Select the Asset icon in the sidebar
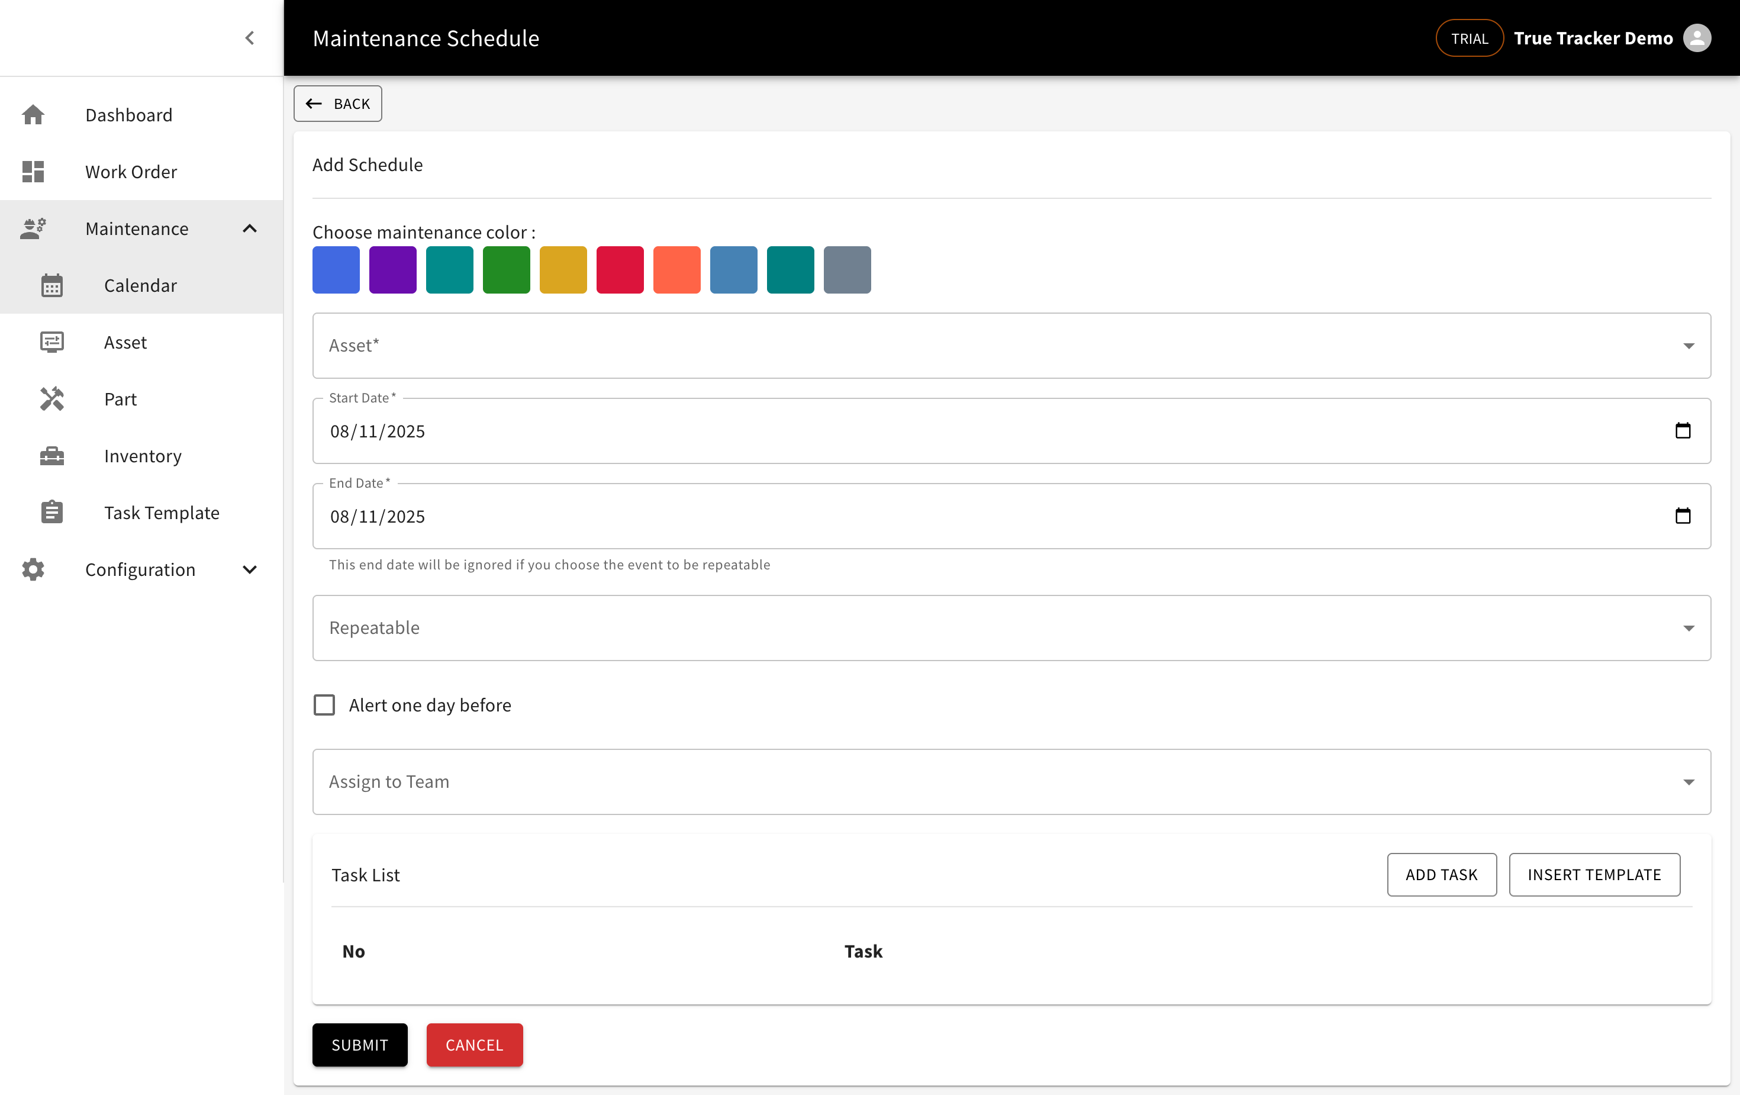Image resolution: width=1740 pixels, height=1095 pixels. [x=52, y=342]
